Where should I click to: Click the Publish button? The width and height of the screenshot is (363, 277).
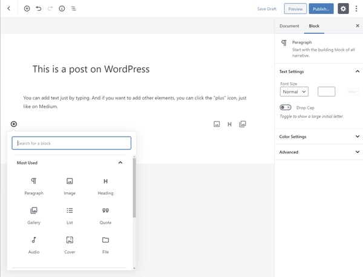(321, 9)
